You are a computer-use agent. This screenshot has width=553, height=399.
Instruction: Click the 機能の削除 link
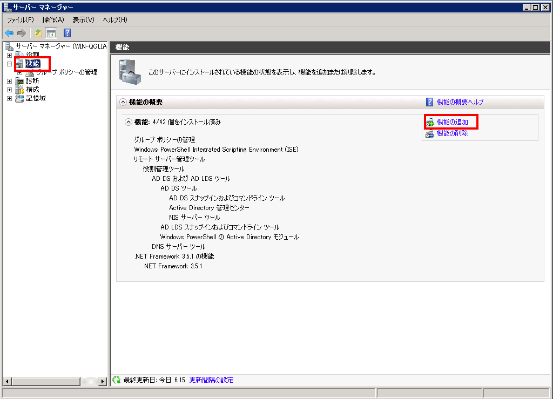click(x=452, y=133)
